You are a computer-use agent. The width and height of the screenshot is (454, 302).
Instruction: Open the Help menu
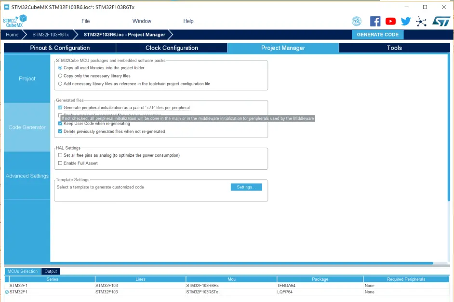click(188, 21)
